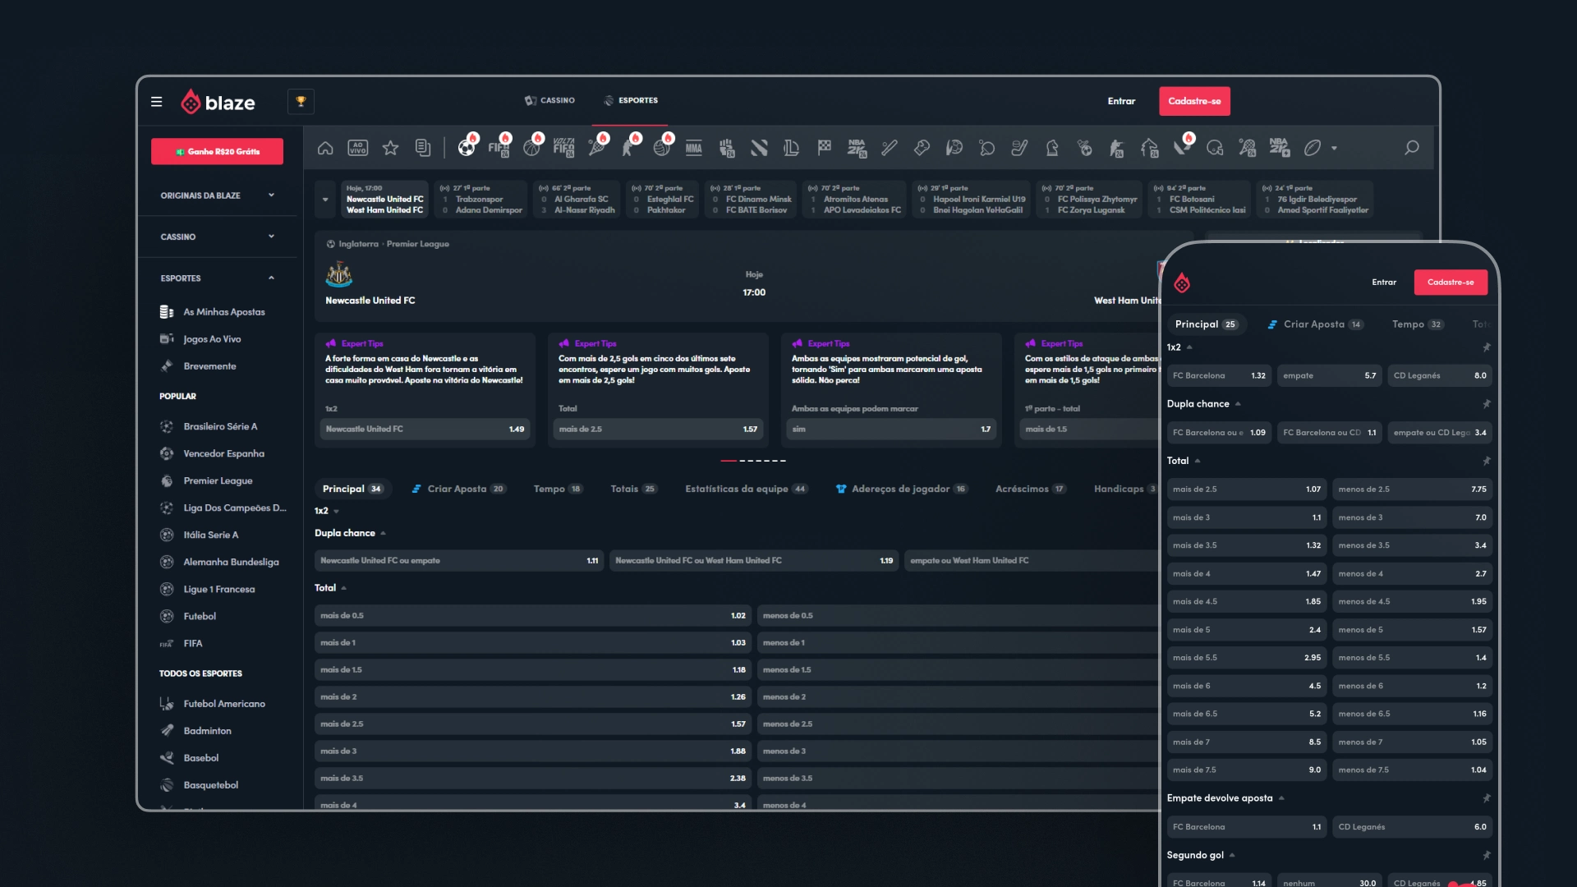This screenshot has width=1577, height=887.
Task: Click Entrar login button
Action: click(1121, 101)
